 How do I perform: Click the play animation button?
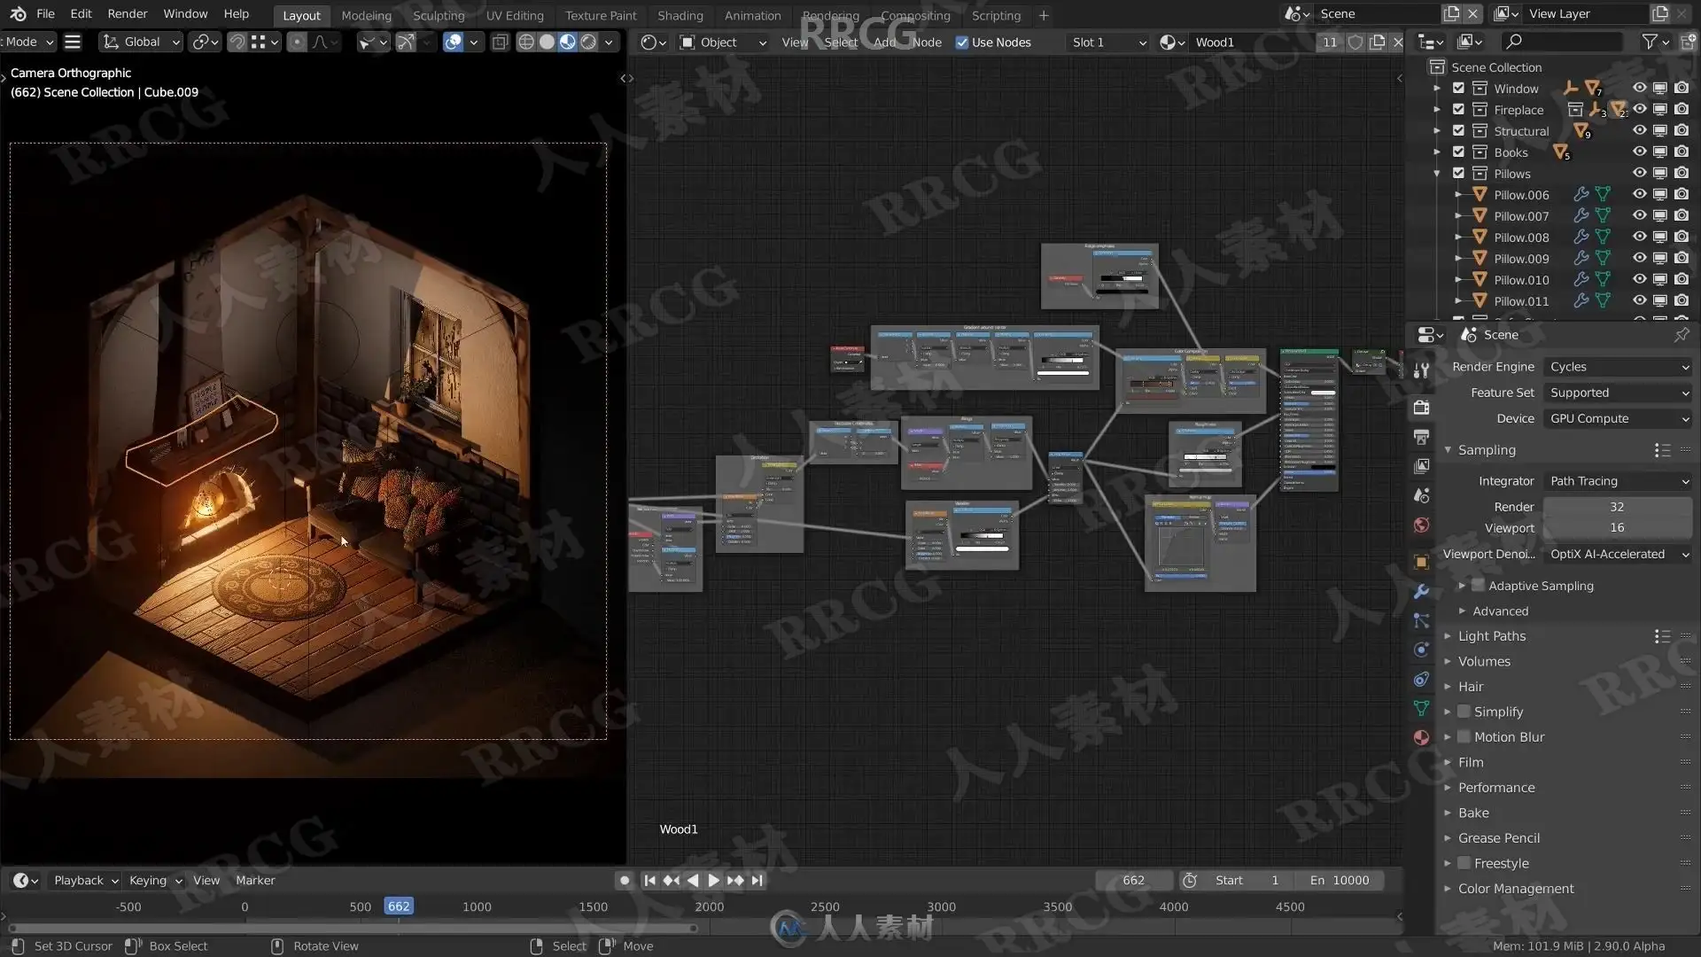click(713, 880)
